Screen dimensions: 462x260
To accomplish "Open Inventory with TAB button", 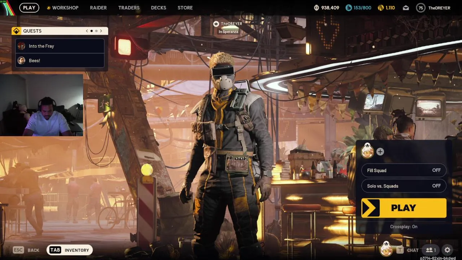I will (70, 250).
